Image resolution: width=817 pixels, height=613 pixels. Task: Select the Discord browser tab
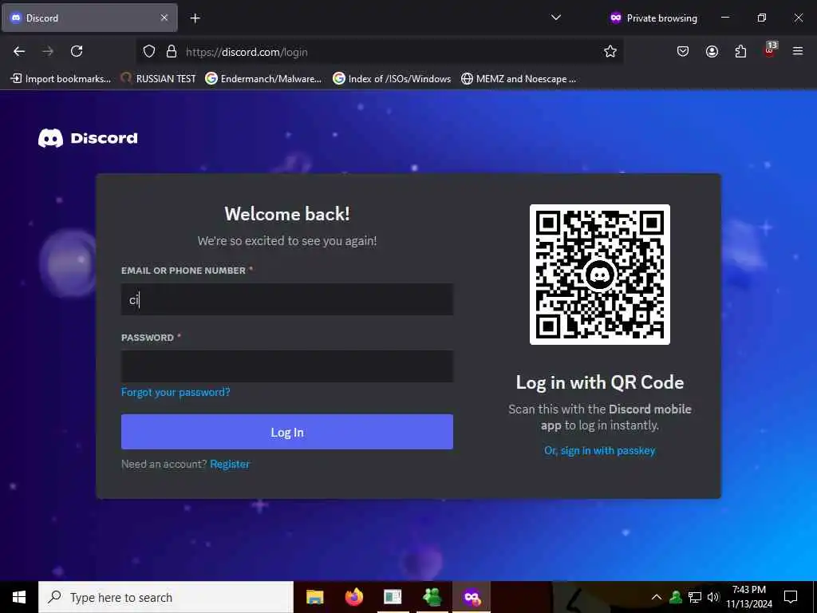pos(89,18)
